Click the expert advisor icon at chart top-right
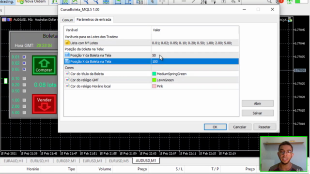 point(290,20)
